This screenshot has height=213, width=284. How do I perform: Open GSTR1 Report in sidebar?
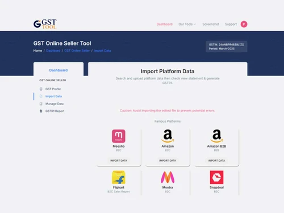point(55,111)
